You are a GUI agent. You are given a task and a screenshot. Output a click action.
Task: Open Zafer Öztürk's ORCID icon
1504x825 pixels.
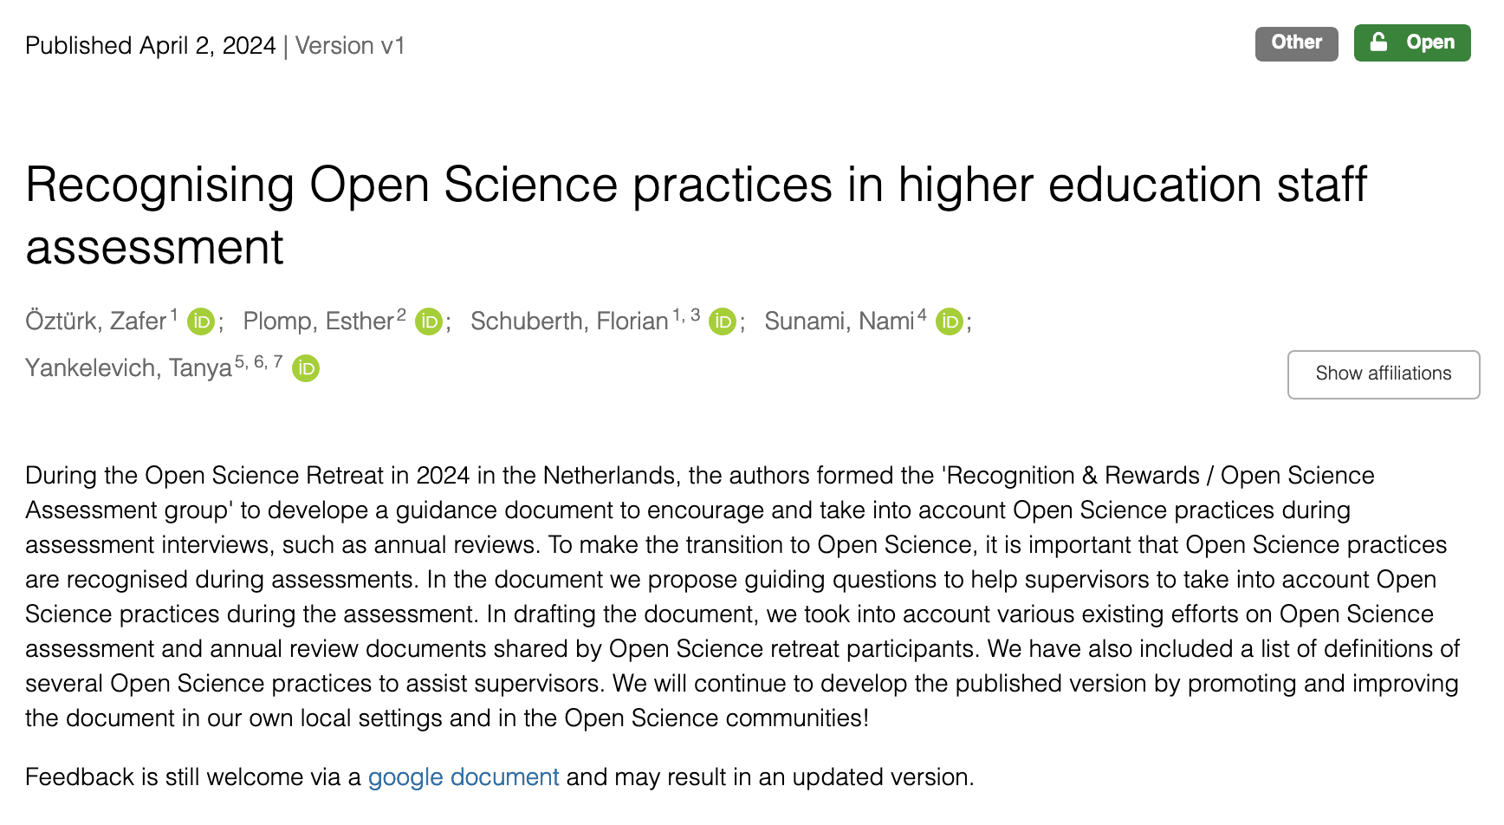(x=201, y=322)
